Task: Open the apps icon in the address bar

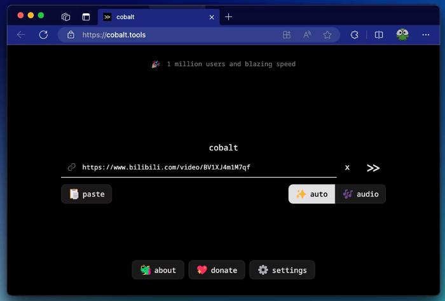Action: pos(287,35)
